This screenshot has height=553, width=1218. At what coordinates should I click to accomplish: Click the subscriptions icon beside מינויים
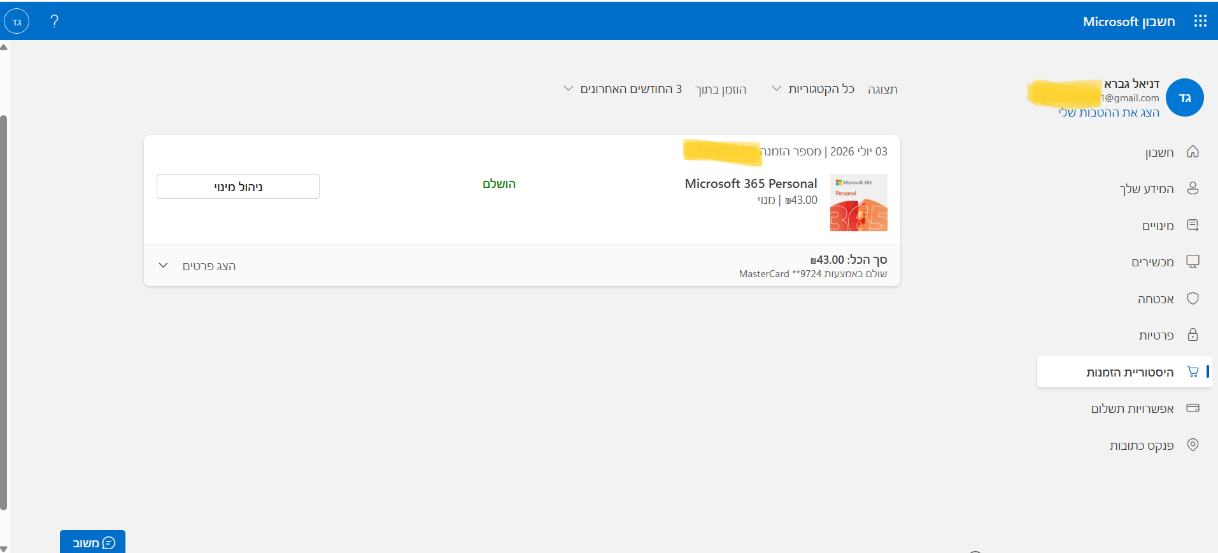point(1193,225)
